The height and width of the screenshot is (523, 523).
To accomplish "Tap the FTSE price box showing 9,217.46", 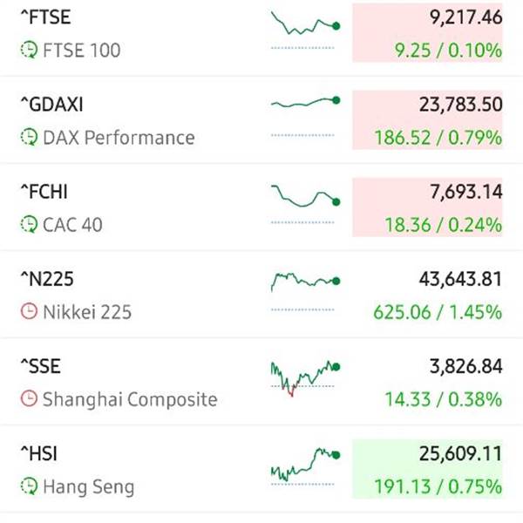I will click(427, 33).
